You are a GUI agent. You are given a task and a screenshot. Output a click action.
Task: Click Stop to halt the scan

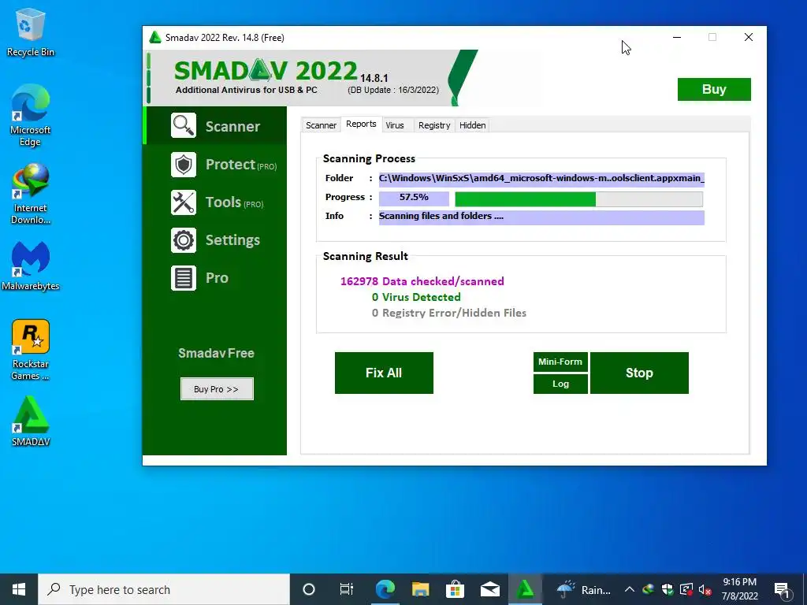click(x=639, y=373)
